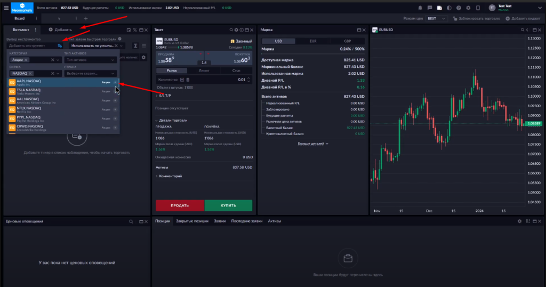The image size is (546, 287).
Task: Open the Тикет panel info icon
Action: [242, 30]
